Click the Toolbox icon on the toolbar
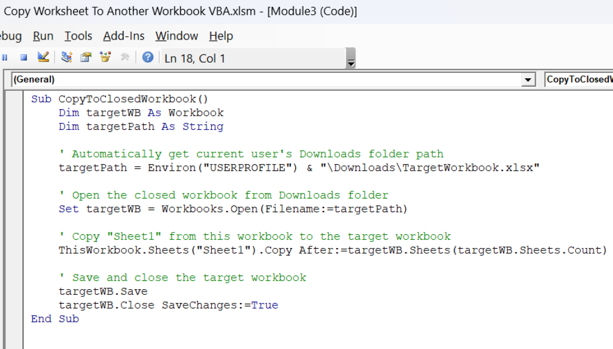 pos(125,57)
